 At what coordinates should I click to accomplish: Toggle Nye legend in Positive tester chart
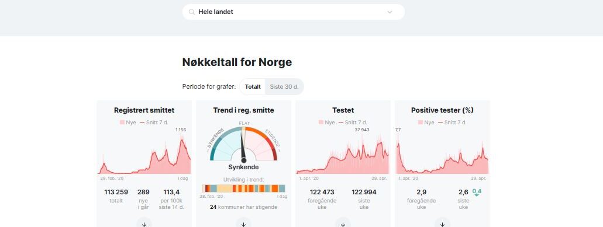click(426, 123)
